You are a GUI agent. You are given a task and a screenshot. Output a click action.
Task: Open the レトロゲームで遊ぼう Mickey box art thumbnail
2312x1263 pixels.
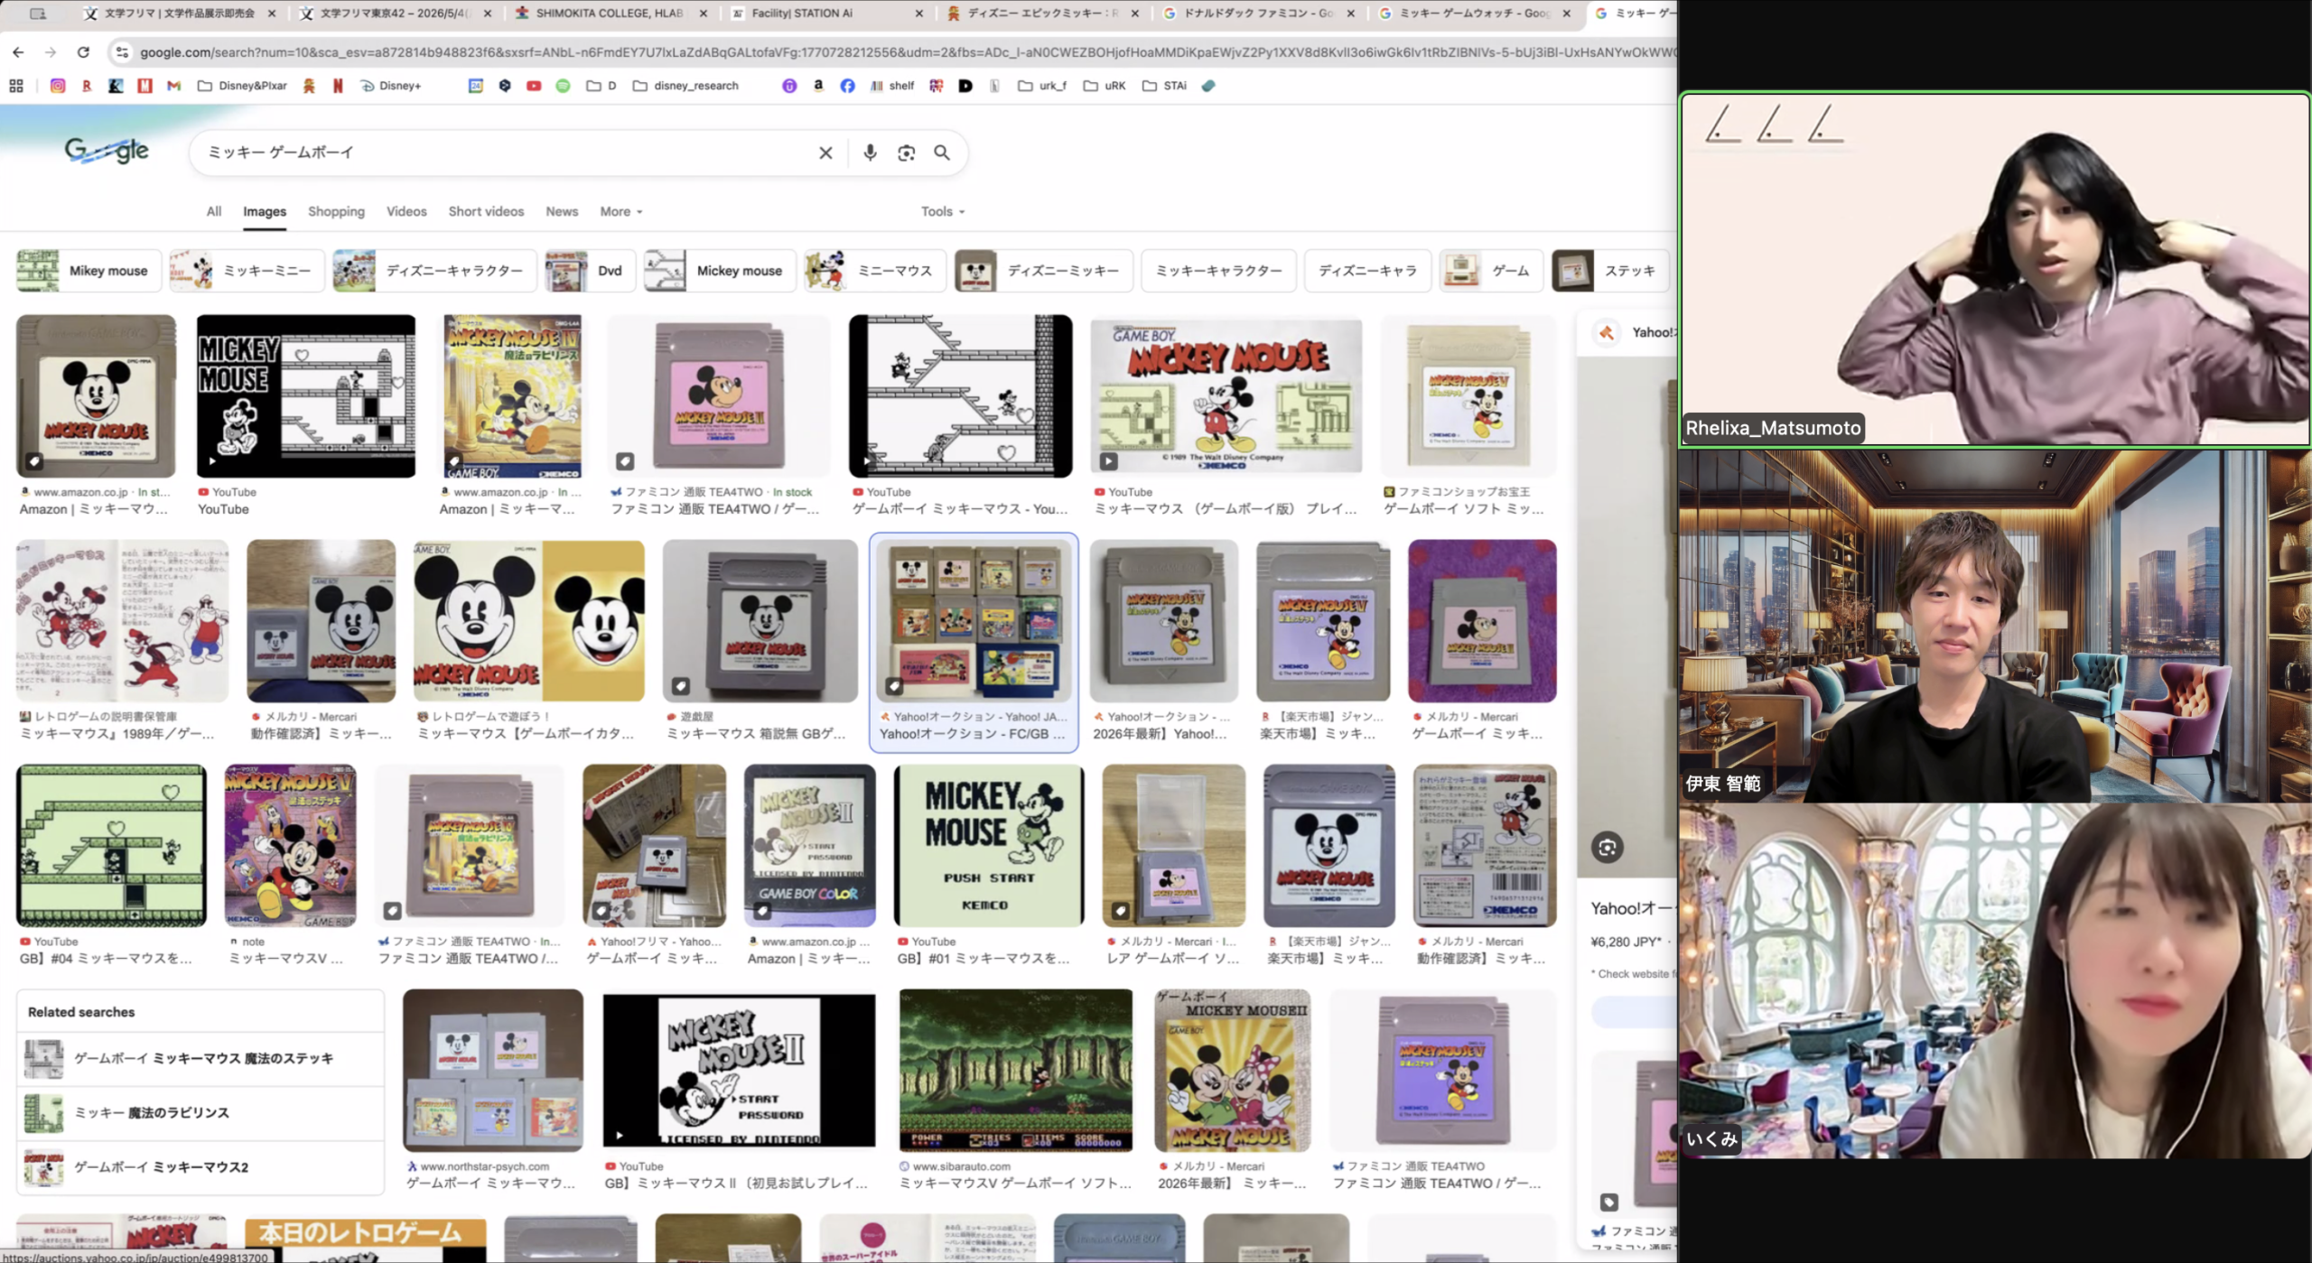point(529,621)
